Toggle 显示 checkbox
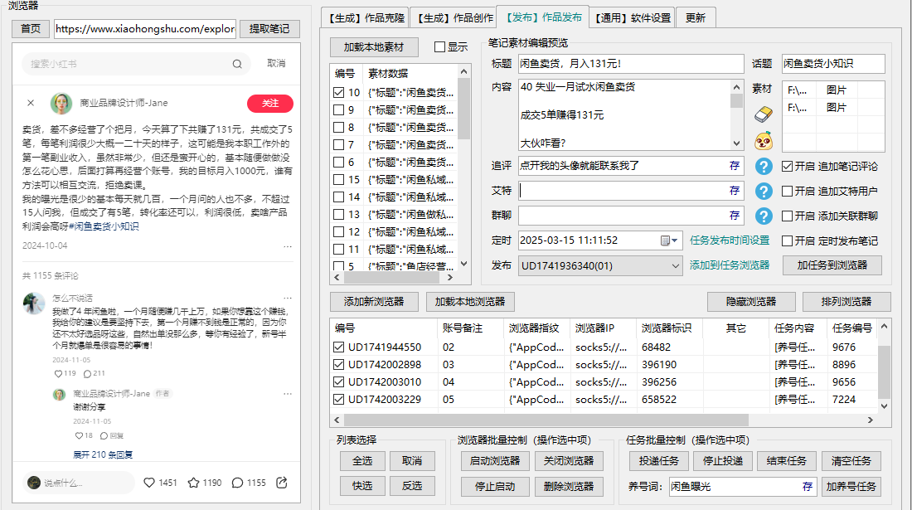This screenshot has width=912, height=510. (x=439, y=47)
